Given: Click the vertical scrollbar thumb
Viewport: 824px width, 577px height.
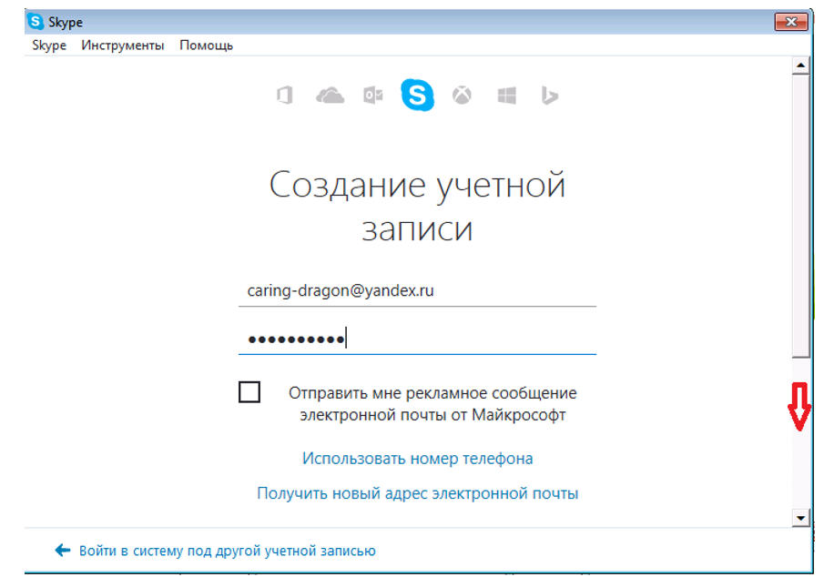Looking at the screenshot, I should tap(800, 216).
